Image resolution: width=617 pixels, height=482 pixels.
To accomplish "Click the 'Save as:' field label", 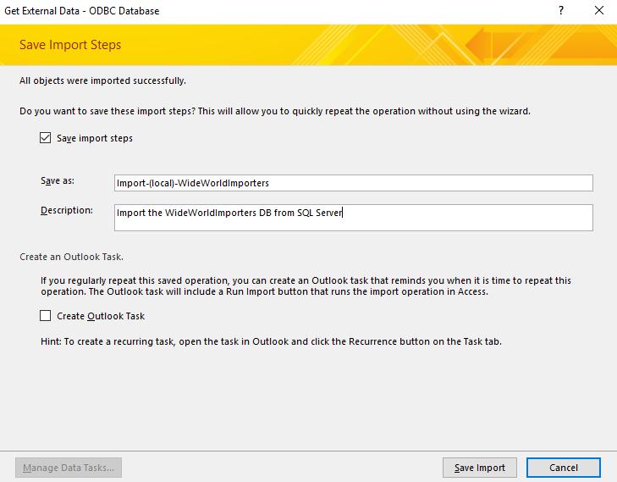I will [x=57, y=181].
